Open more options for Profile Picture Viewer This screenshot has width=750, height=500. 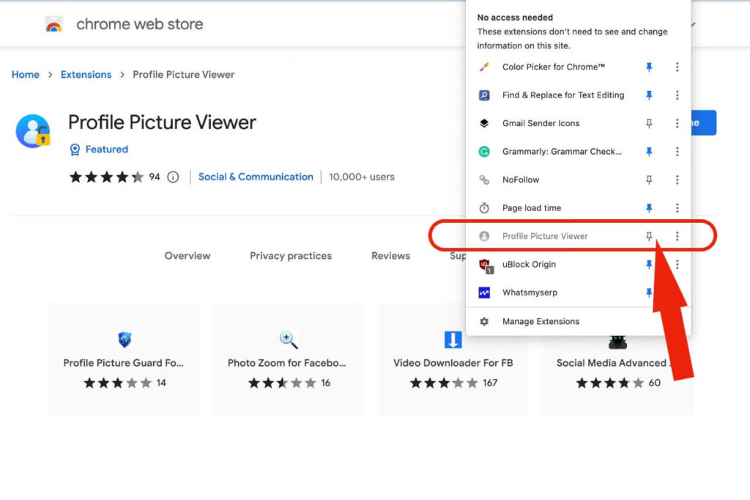(677, 236)
